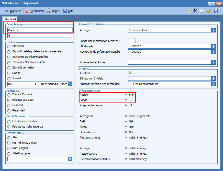
Task: Click the dialog window layout icon
Action: 202,11
